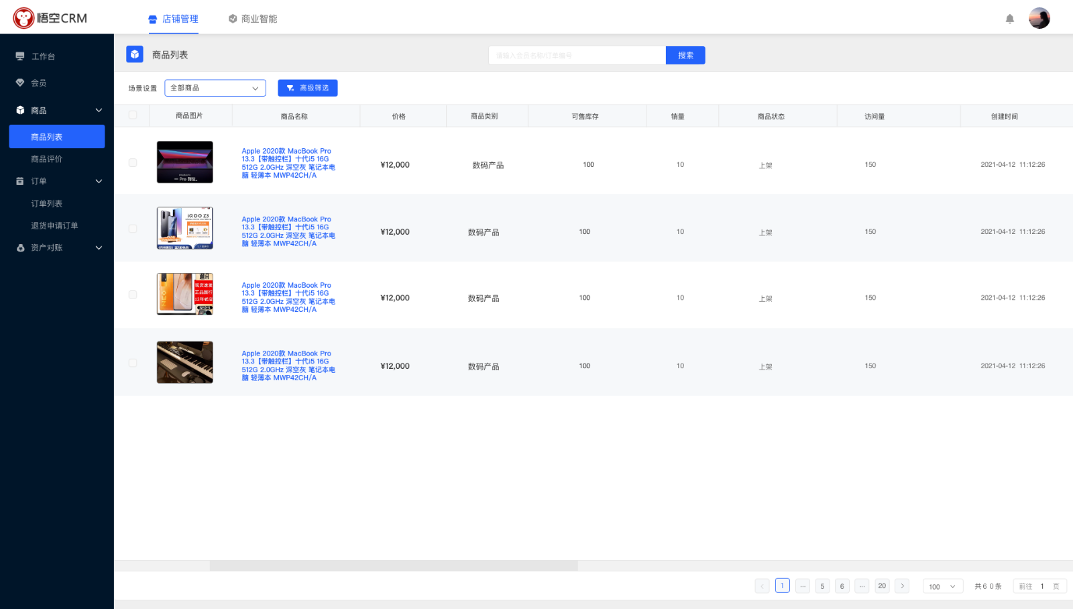The width and height of the screenshot is (1073, 609).
Task: Click 数码产品 category in the iQOO Z3 row
Action: pos(484,232)
